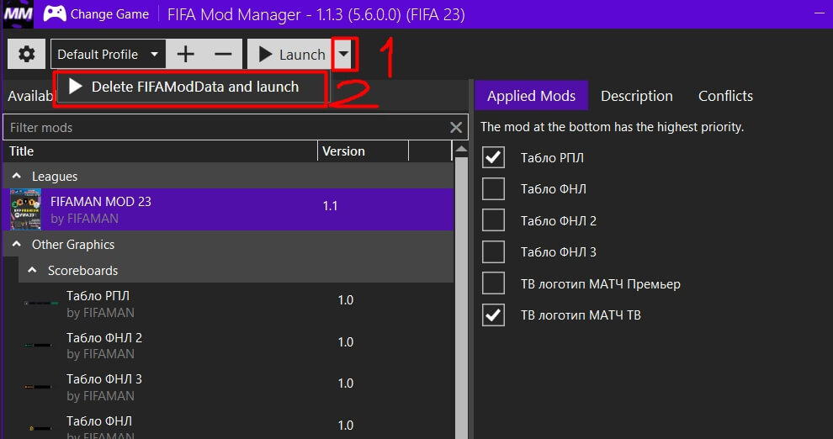This screenshot has width=833, height=439.
Task: Switch to the Description tab
Action: (636, 96)
